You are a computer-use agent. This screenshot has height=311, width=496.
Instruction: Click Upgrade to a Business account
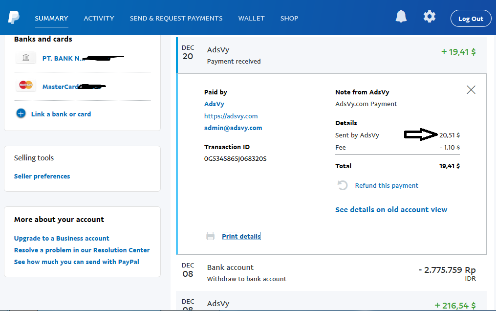point(62,238)
